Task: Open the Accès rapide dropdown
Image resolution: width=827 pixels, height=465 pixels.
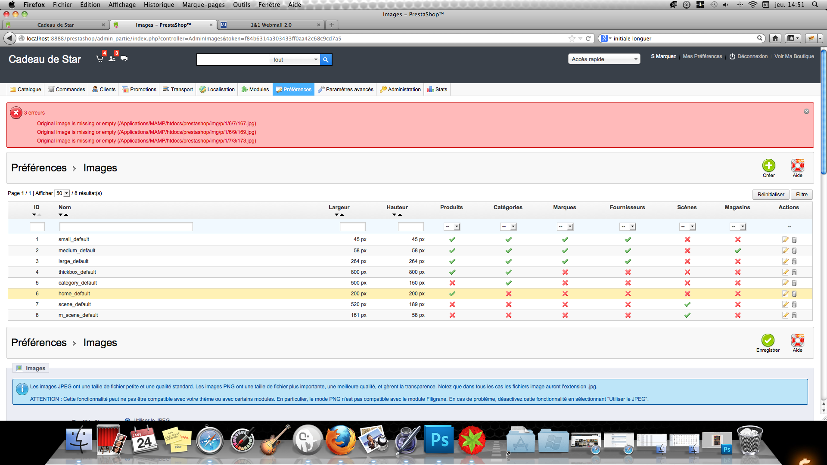Action: [604, 59]
